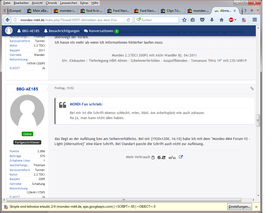Screen dimensions: 274x213
Task: Switch to the Clips Tri... tab
Action: pos(171,11)
